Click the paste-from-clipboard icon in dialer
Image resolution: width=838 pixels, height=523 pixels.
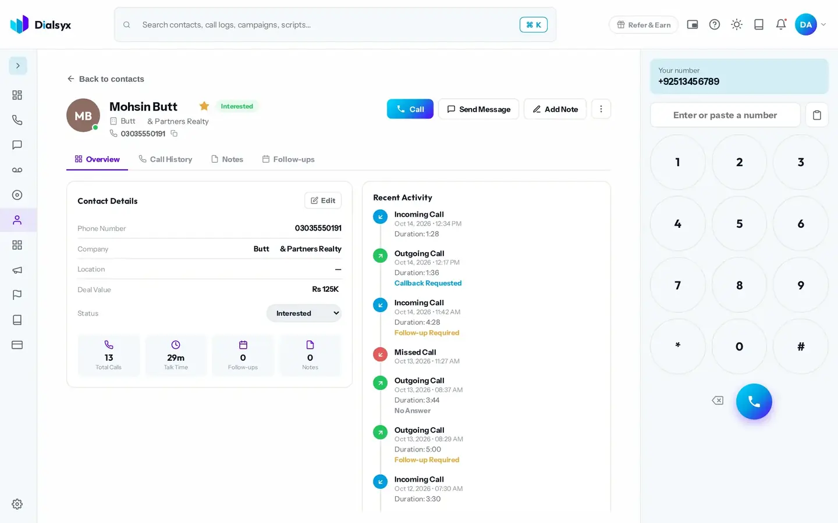817,115
